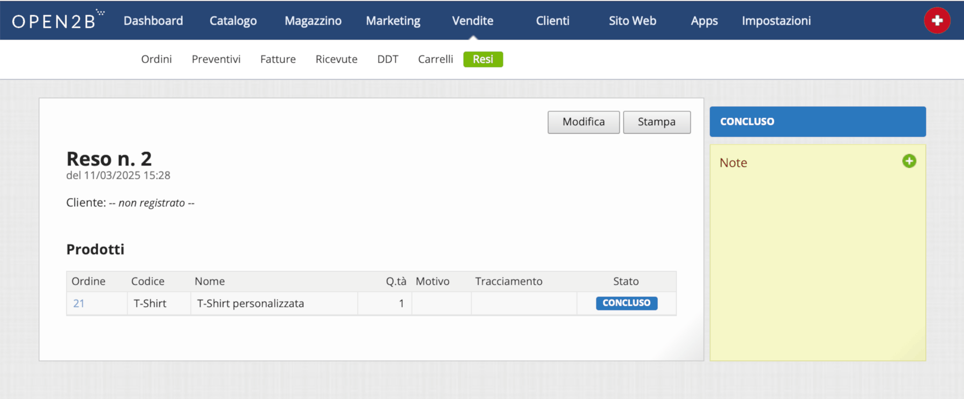Click the date 'del 11/03/2025 15:28'
This screenshot has height=399, width=964.
click(118, 175)
